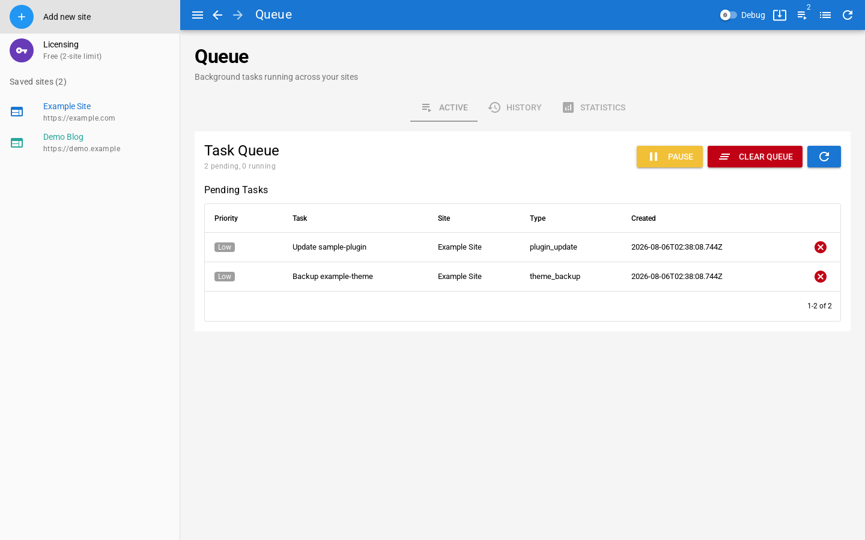865x540 pixels.
Task: Click Low badge for Backup example-theme
Action: [225, 277]
